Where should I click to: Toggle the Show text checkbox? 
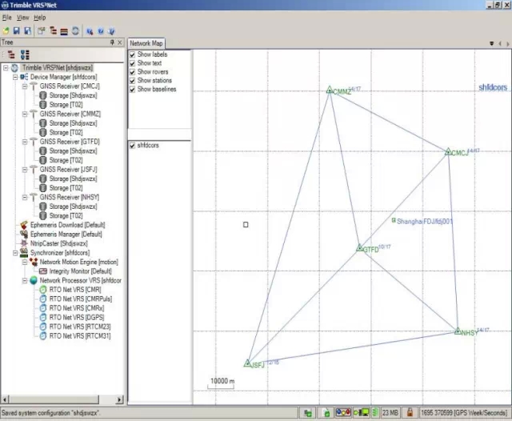(x=132, y=63)
